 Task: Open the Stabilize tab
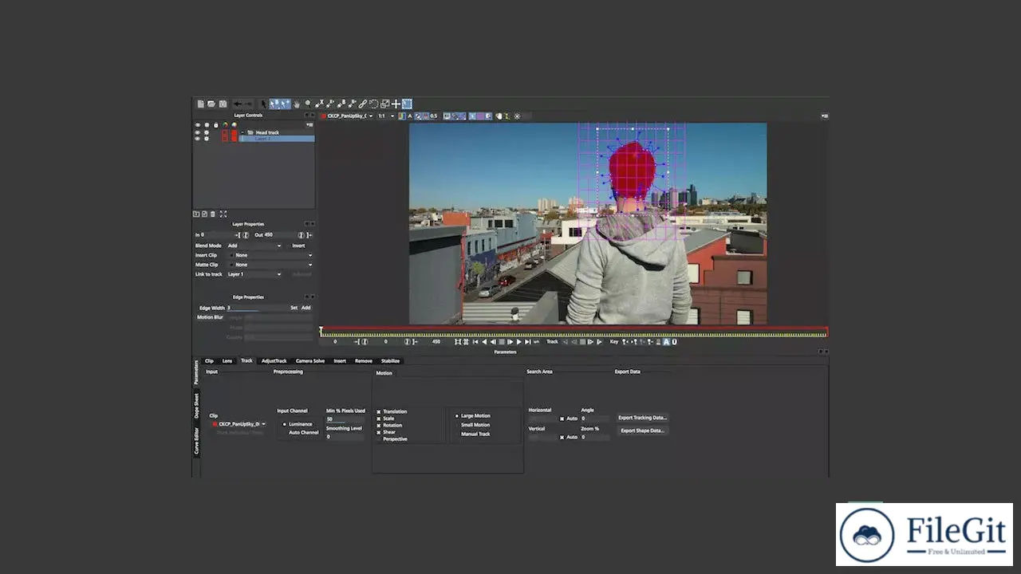pyautogui.click(x=390, y=361)
